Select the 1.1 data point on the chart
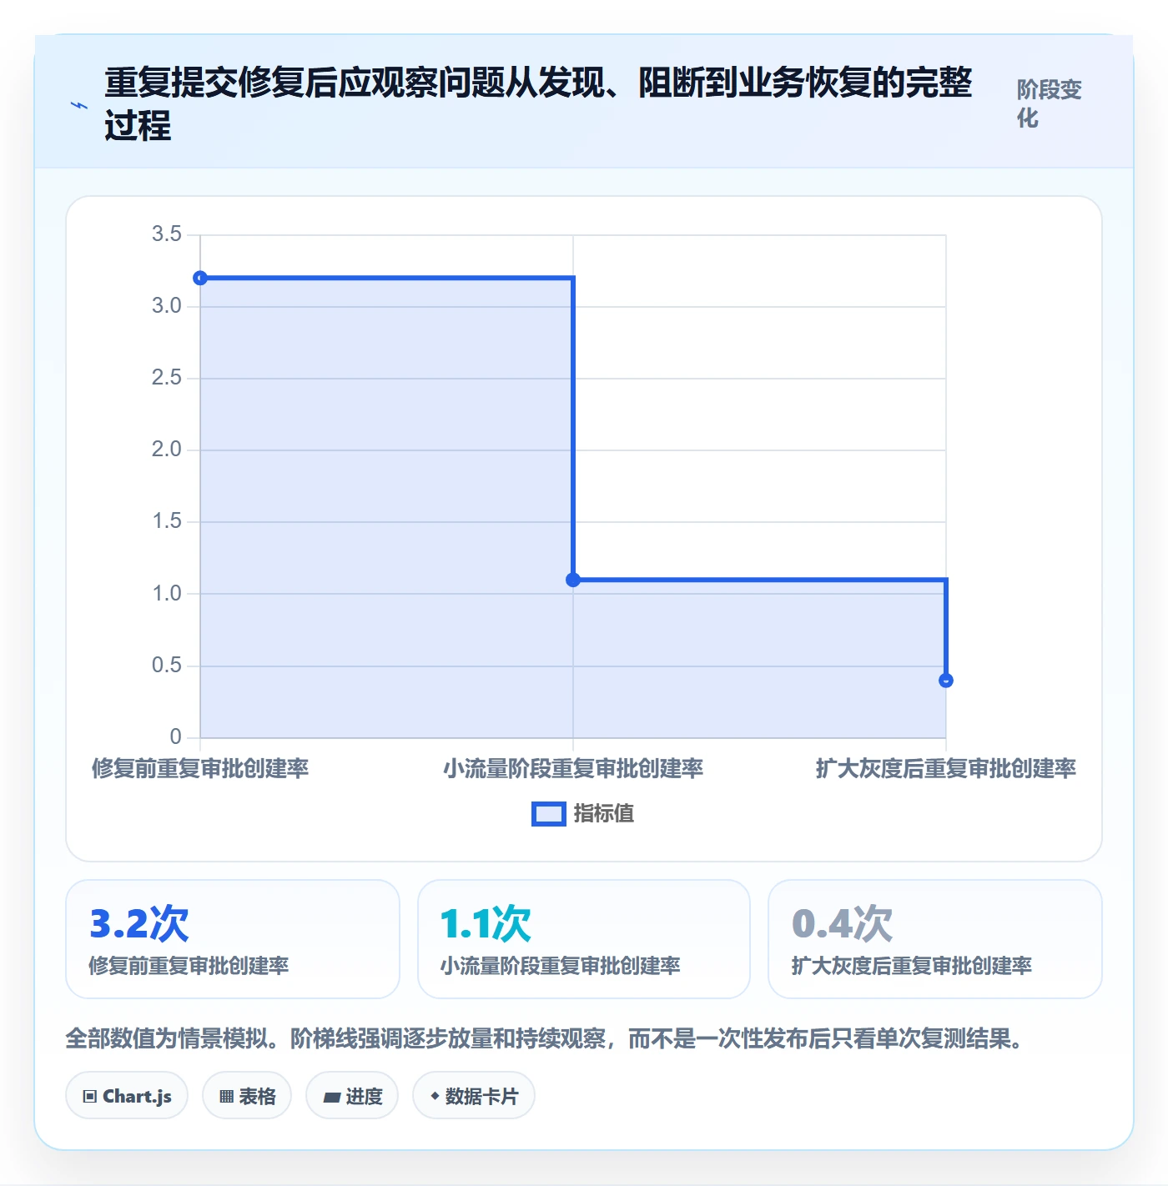This screenshot has width=1168, height=1186. coord(573,580)
